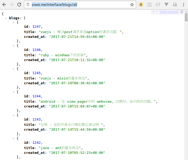Bookmark this page with the star icon
Screen dimensions: 188x160
pyautogui.click(x=132, y=5)
